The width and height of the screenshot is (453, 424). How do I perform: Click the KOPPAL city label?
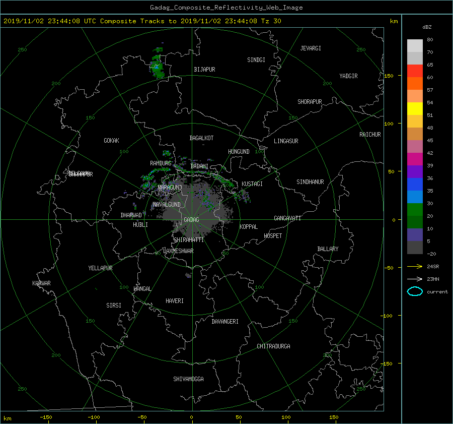point(249,227)
